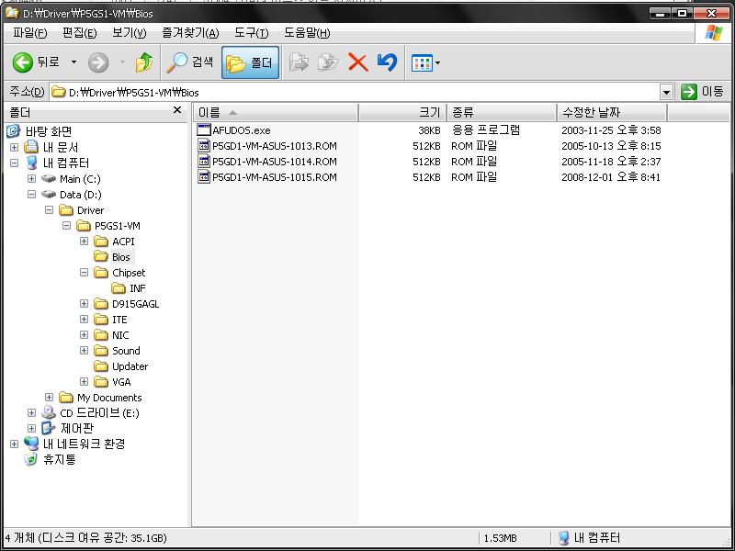Sort by the 수정한 날짜 column header
Viewport: 735px width, 551px height.
pos(612,112)
